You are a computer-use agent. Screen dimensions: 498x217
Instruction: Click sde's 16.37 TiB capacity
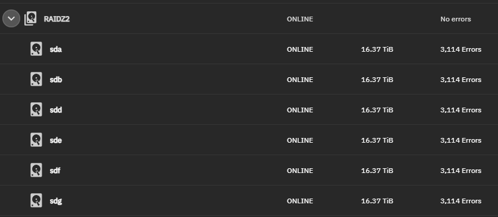pyautogui.click(x=377, y=140)
